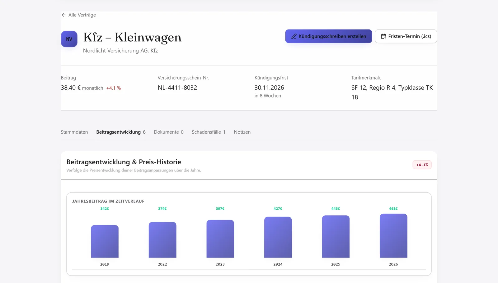Screen dimensions: 498x283
Task: Select the 2019 bar in the chart
Action: point(105,241)
